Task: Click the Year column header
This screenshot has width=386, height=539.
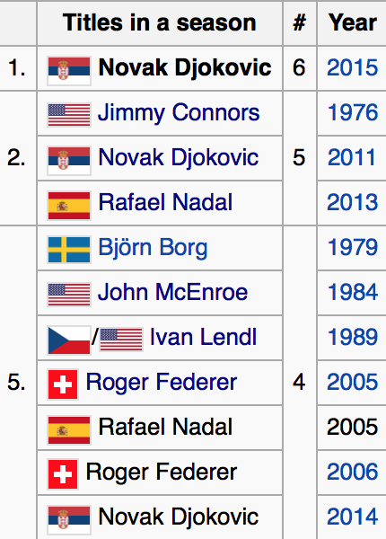Action: [x=352, y=22]
